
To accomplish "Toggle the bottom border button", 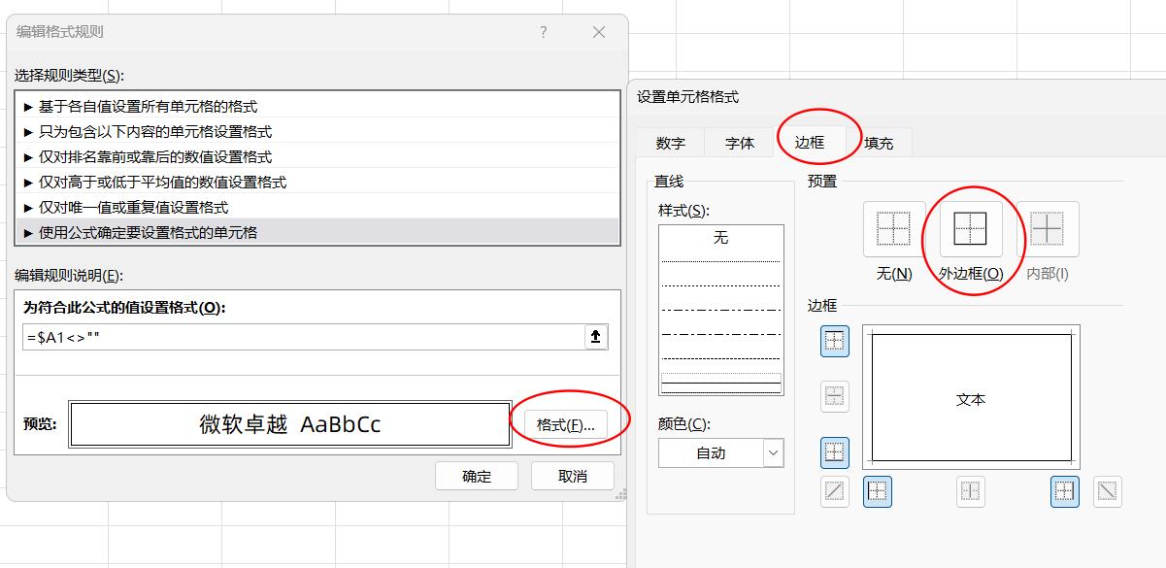I will 835,452.
